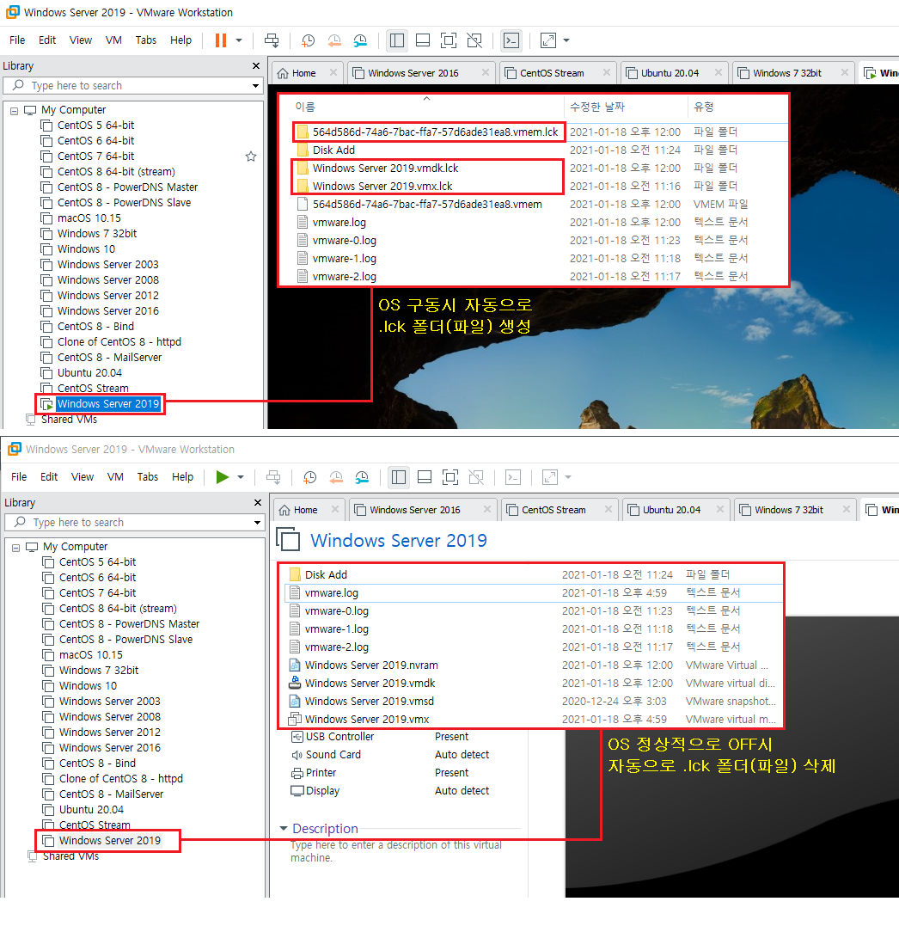Switch to Ubuntu 20.04 tab in top window
Viewport: 899px width, 926px height.
(670, 73)
